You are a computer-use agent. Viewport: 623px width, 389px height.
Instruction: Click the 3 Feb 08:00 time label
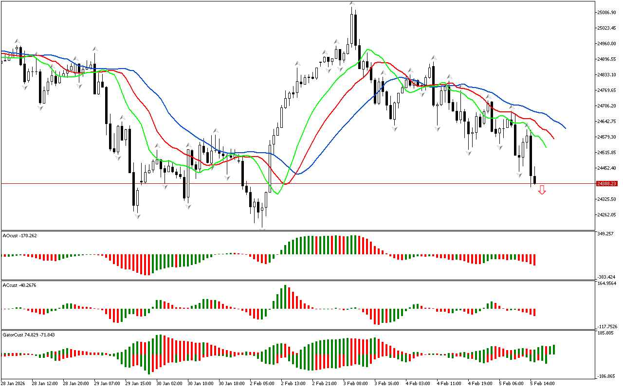tap(355, 383)
